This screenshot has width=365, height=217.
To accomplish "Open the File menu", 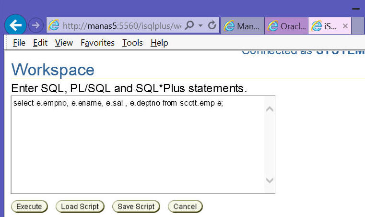I will 19,43.
